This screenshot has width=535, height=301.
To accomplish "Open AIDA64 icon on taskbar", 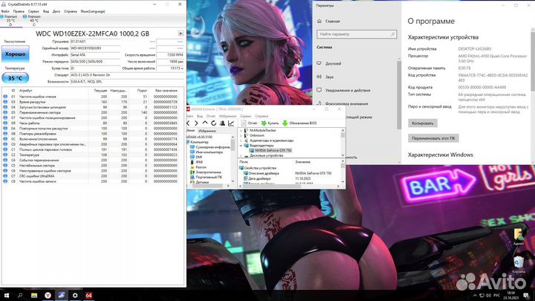I will (x=88, y=295).
